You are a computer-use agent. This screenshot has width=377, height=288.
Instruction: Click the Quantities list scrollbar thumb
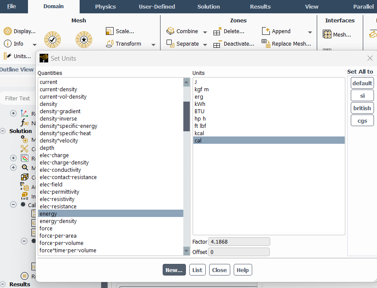pos(186,116)
